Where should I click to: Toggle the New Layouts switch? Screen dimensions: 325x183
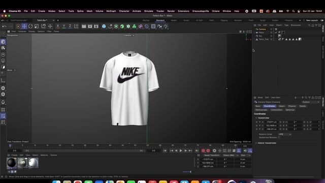tap(322, 20)
